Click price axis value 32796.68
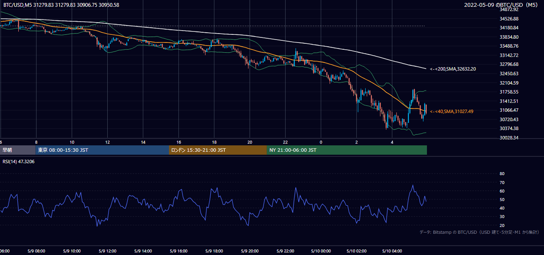The width and height of the screenshot is (544, 255). click(x=509, y=64)
